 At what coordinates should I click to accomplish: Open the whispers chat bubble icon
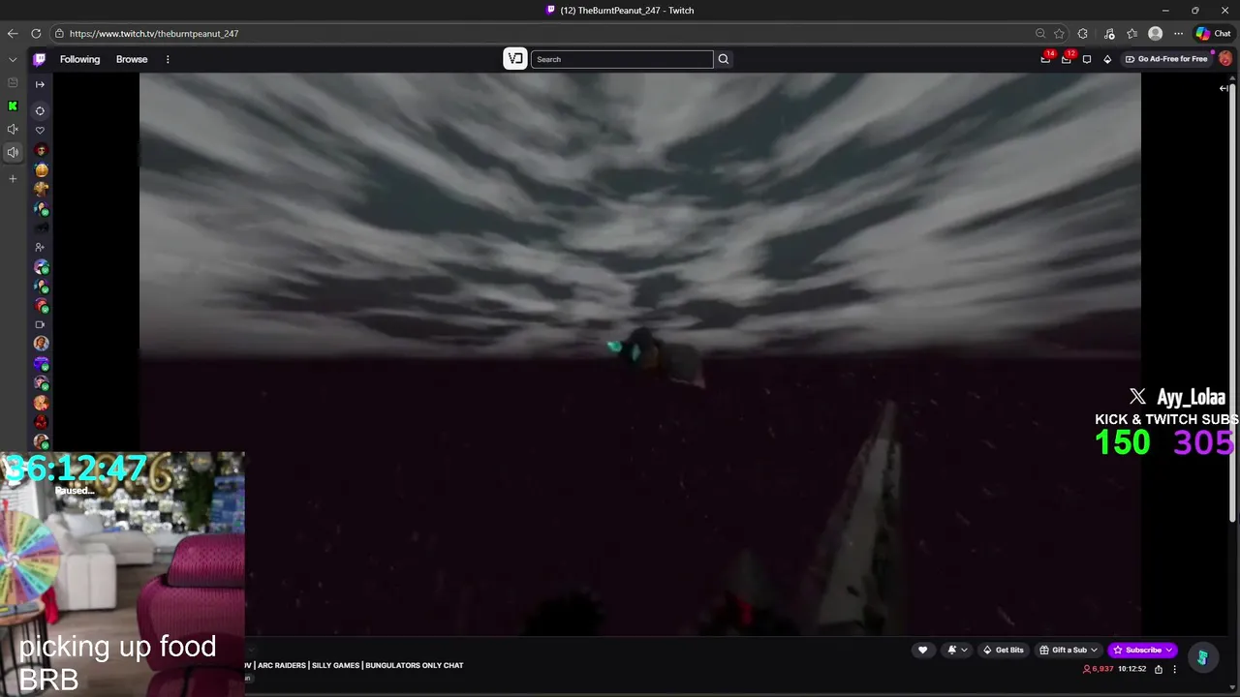coord(1087,59)
